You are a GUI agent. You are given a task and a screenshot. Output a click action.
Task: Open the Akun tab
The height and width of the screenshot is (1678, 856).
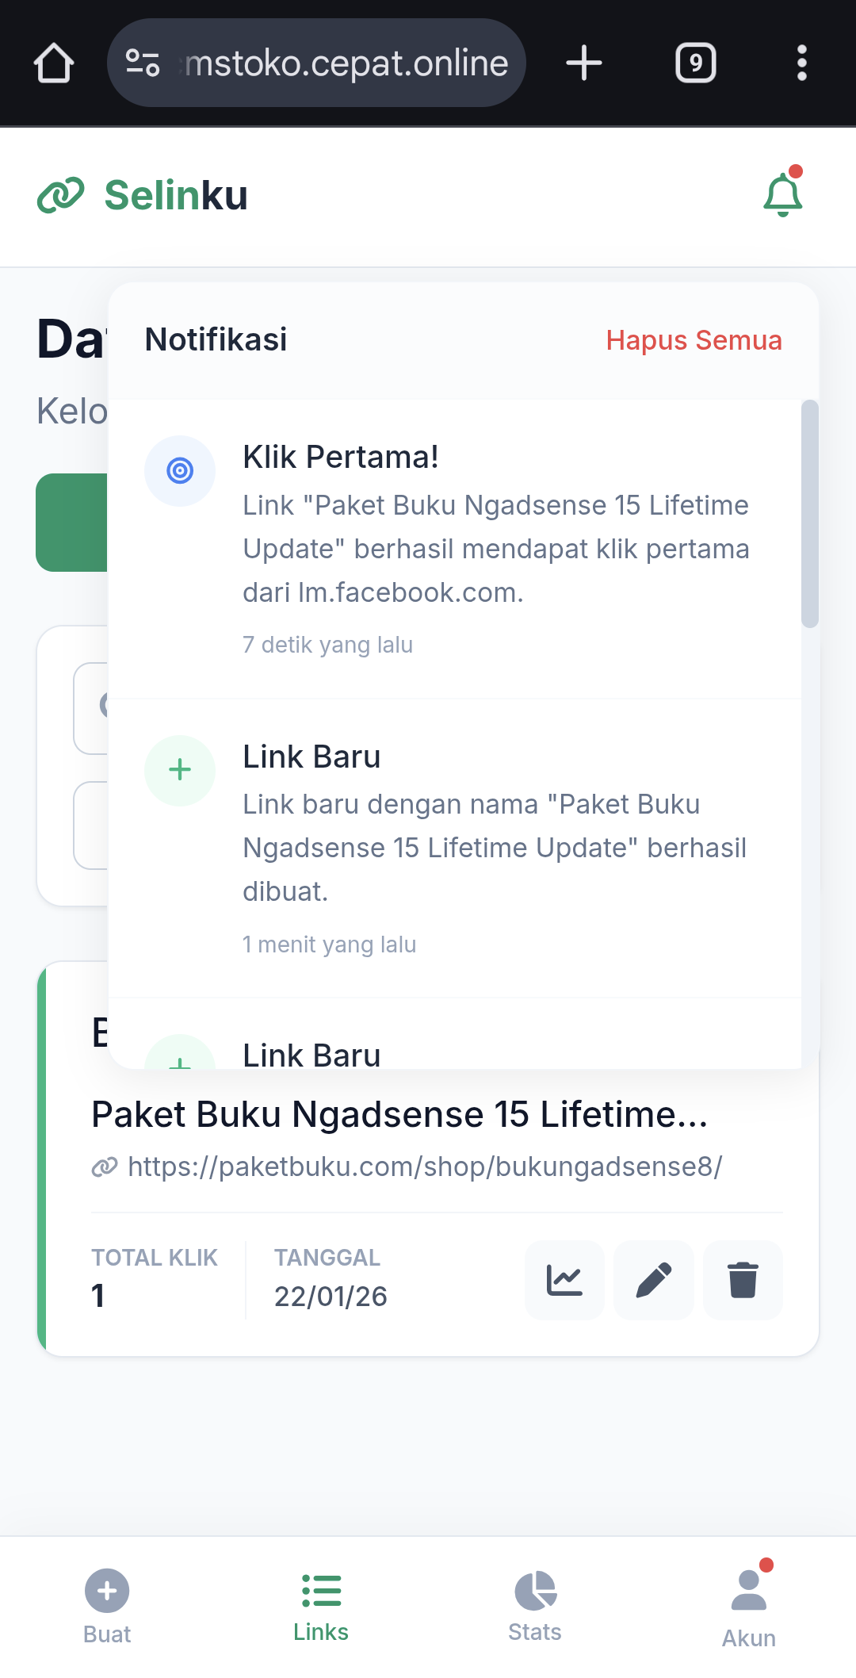[x=749, y=1605]
